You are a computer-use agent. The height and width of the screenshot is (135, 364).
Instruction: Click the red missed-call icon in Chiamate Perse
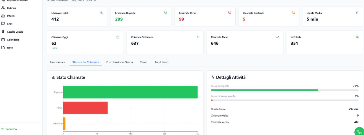pos(229,13)
